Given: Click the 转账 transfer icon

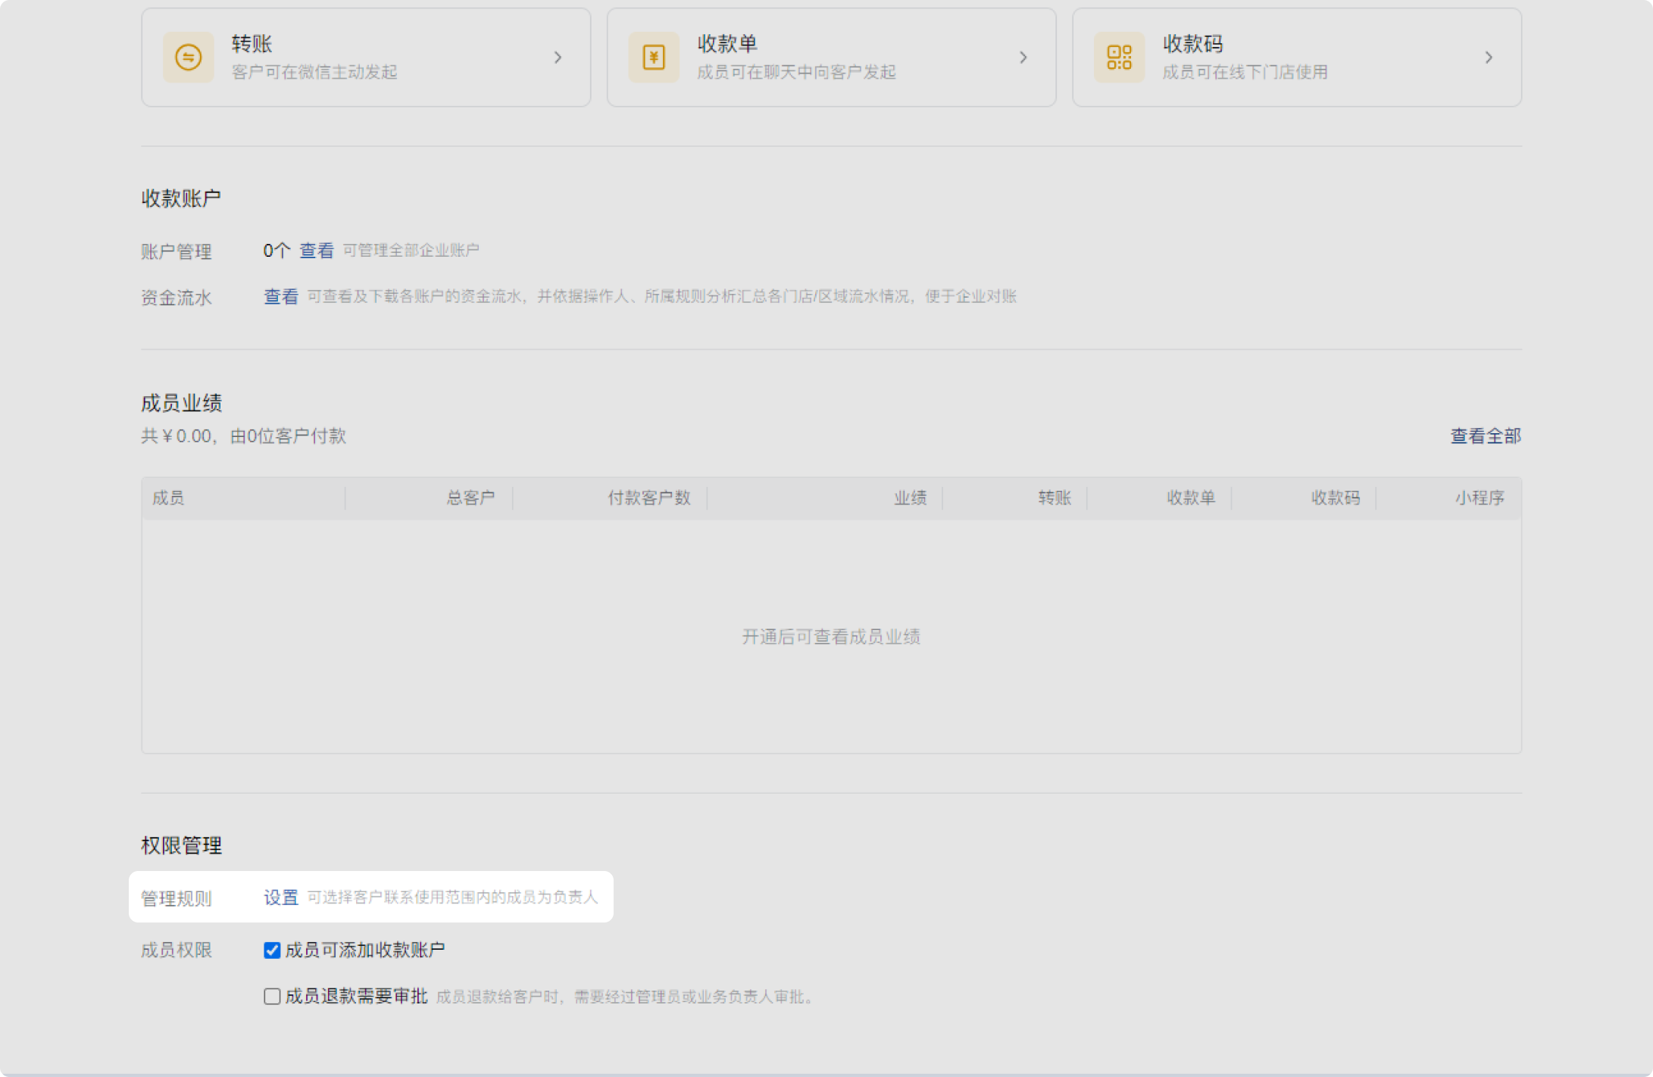Looking at the screenshot, I should pos(188,57).
